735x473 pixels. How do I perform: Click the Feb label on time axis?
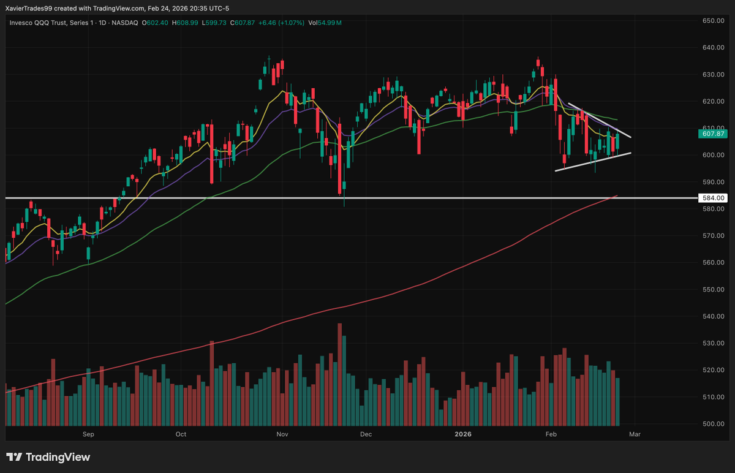coord(551,434)
